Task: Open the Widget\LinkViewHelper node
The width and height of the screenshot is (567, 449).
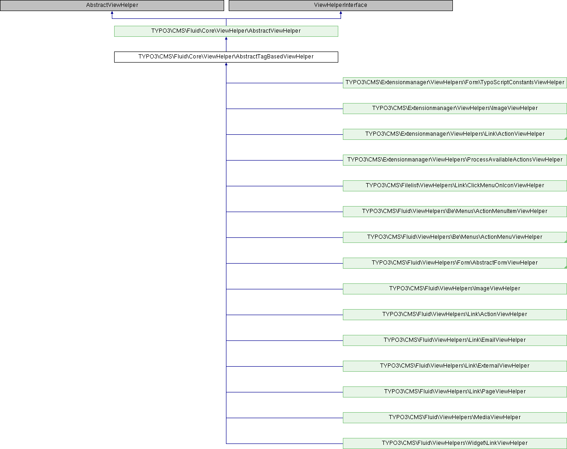Action: (x=455, y=443)
